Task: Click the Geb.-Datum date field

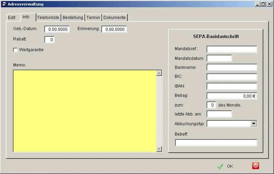Action: click(x=57, y=29)
